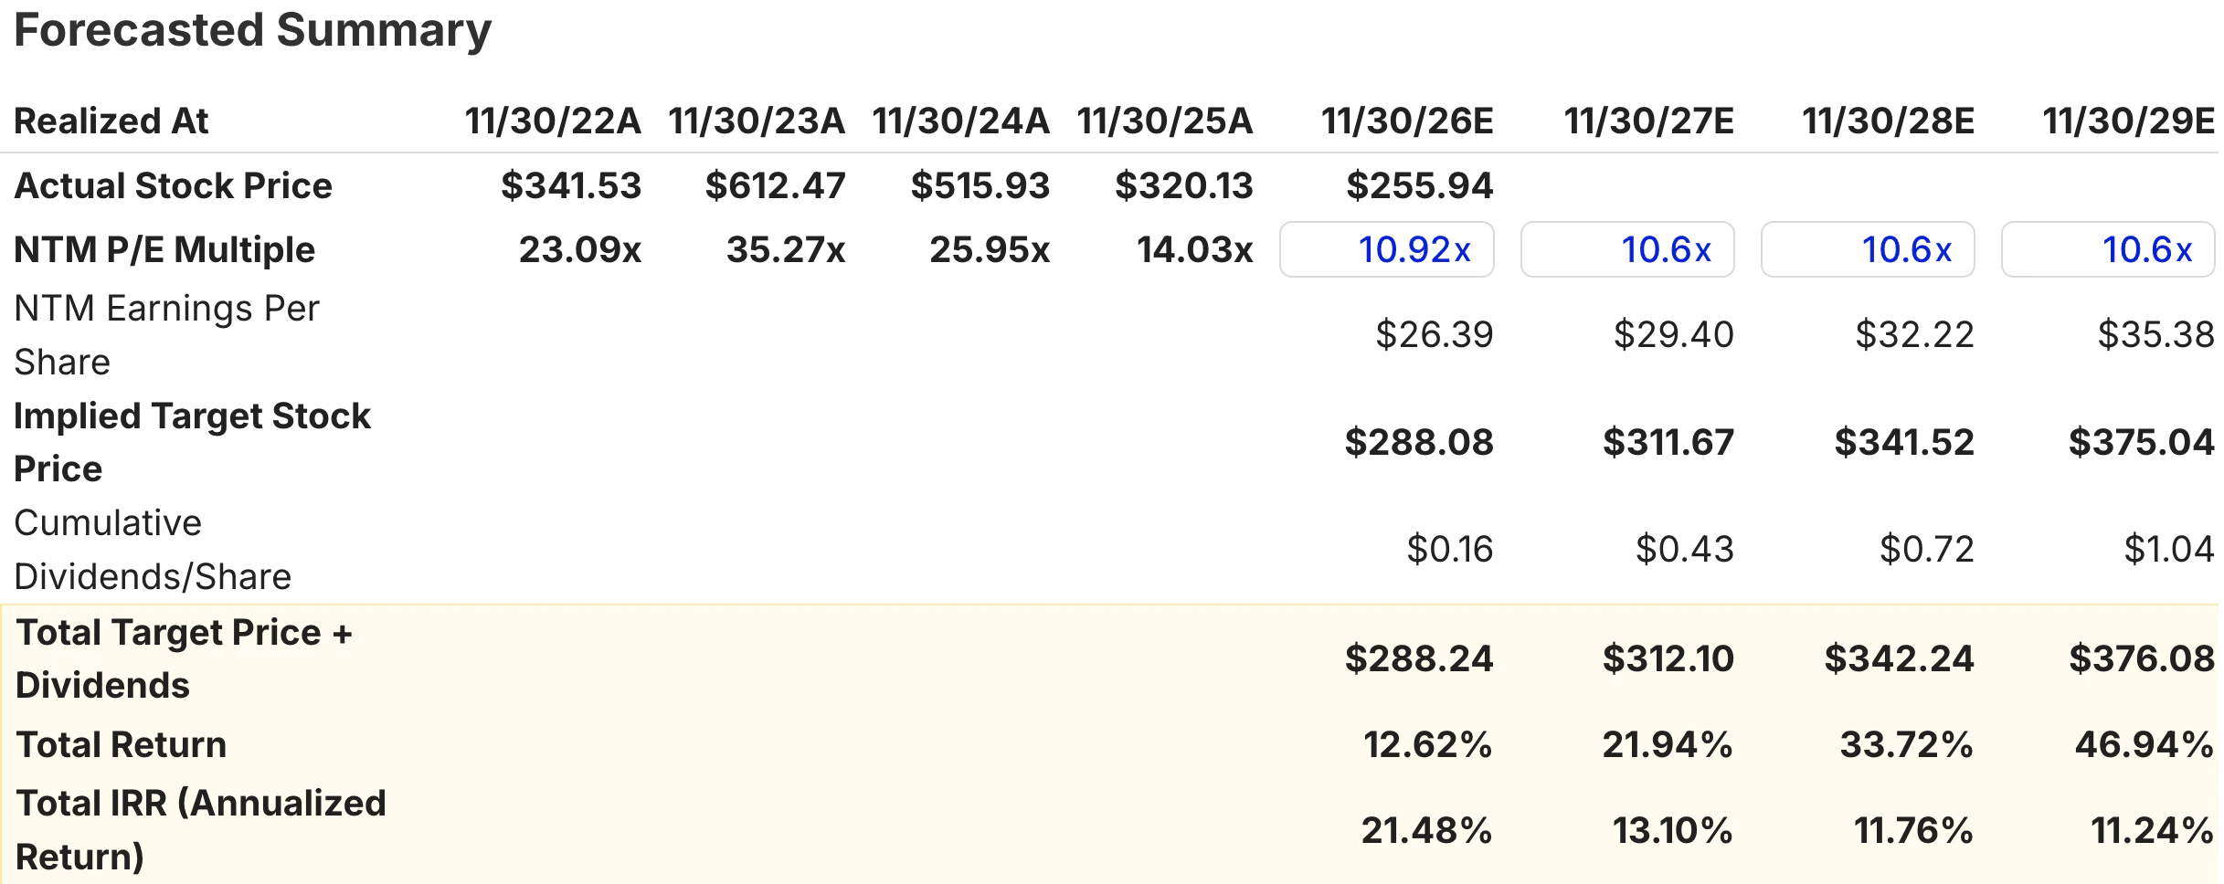The height and width of the screenshot is (884, 2224).
Task: Click the $342.24 total target price
Action: pyautogui.click(x=1900, y=658)
